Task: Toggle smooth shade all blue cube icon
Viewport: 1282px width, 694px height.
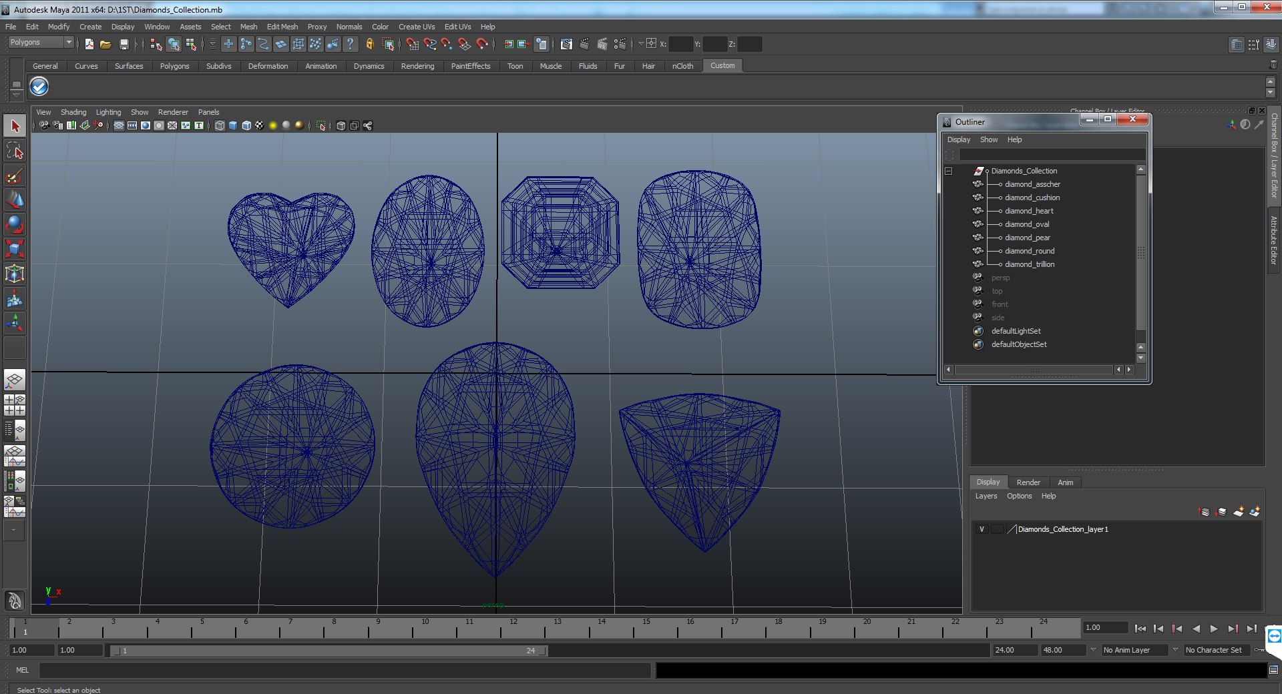Action: point(233,125)
